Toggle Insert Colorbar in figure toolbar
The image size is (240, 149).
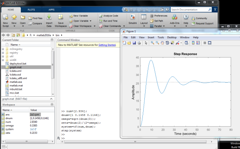click(x=193, y=43)
